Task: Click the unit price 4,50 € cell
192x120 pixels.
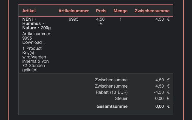Action: (x=100, y=21)
